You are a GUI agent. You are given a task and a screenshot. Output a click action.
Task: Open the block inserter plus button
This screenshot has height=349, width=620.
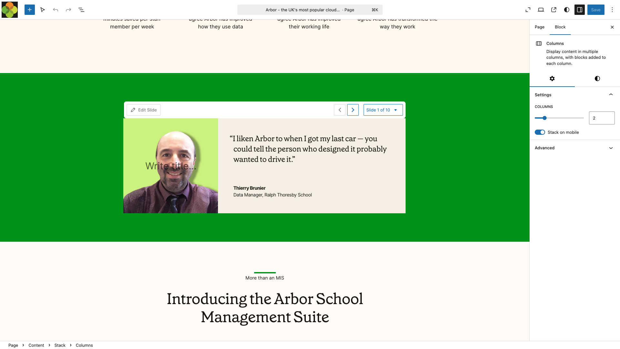(30, 10)
